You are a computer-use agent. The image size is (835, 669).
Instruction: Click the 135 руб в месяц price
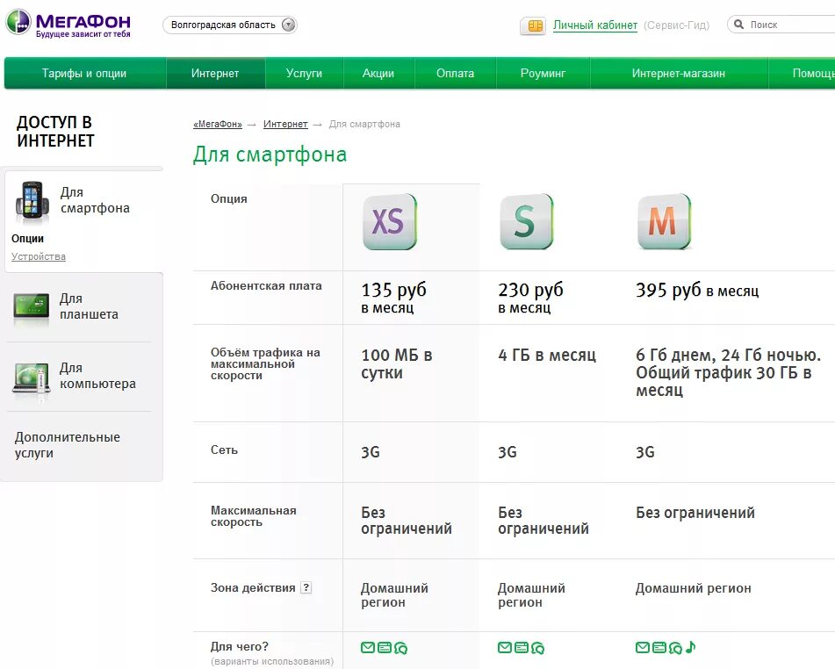tap(393, 298)
